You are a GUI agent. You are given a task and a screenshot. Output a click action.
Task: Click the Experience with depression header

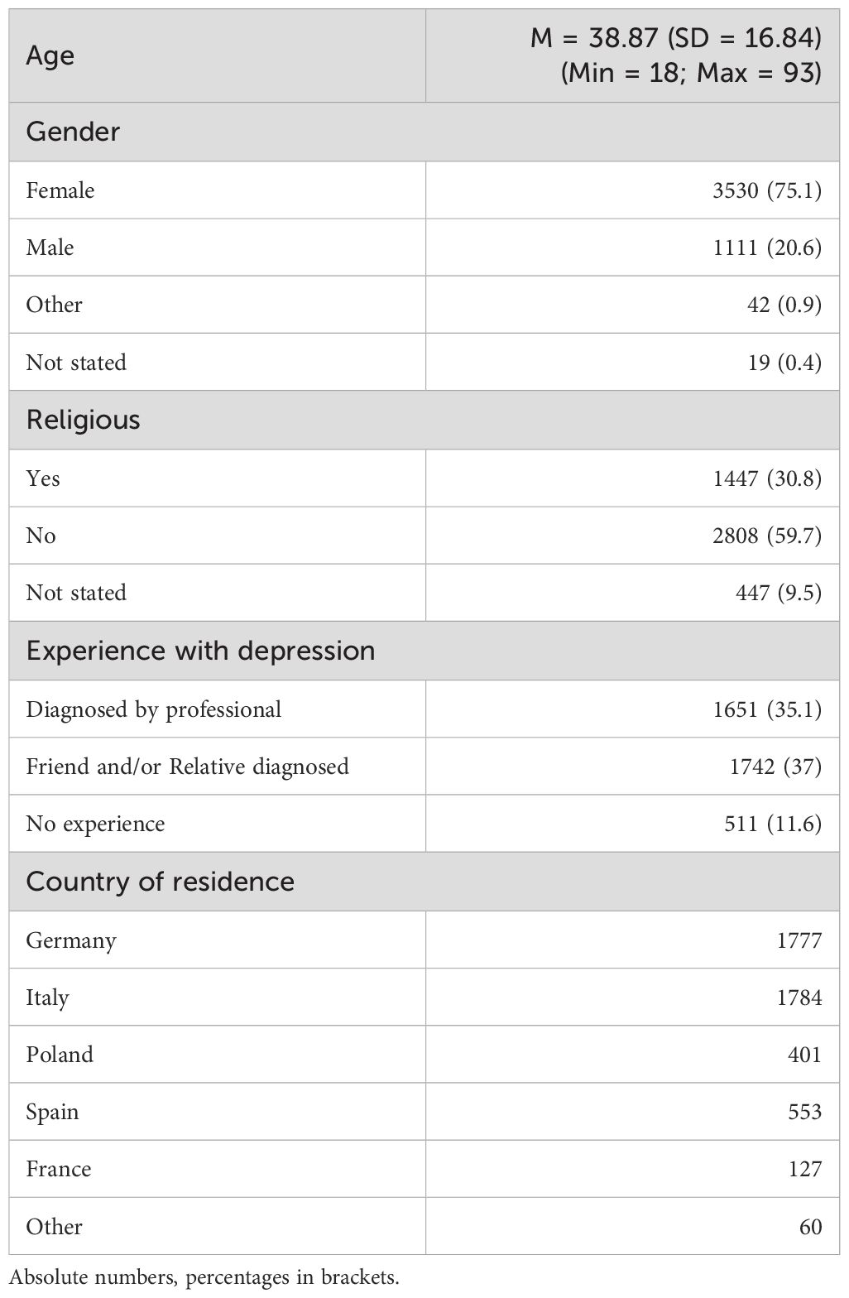200,651
